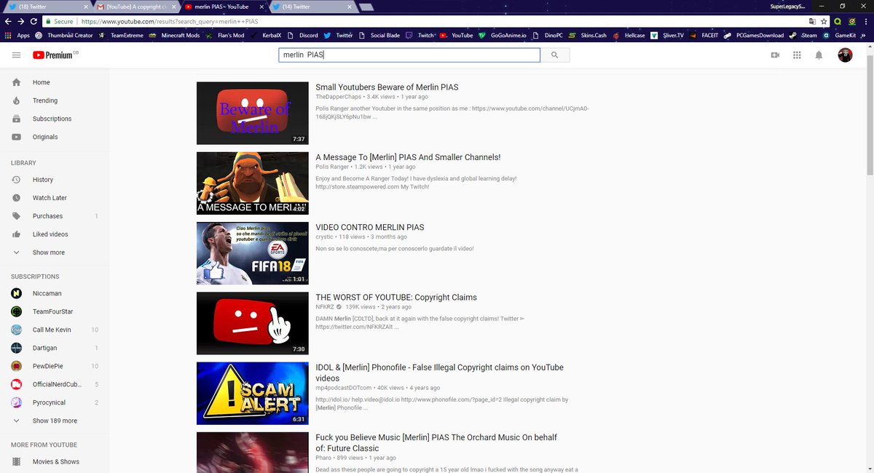Open the Thumbnail Creator bookmark
The width and height of the screenshot is (874, 473).
click(x=64, y=35)
